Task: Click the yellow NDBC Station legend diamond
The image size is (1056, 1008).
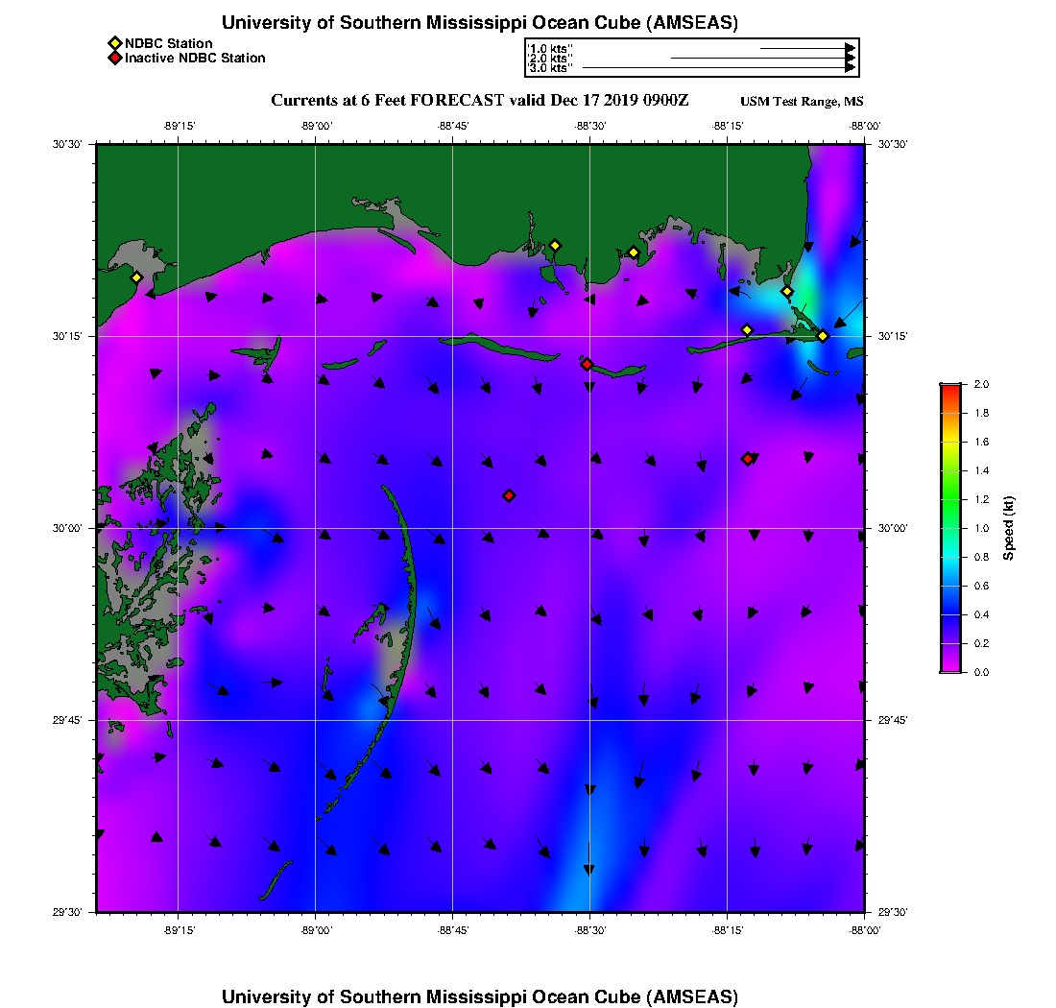Action: pyautogui.click(x=114, y=43)
